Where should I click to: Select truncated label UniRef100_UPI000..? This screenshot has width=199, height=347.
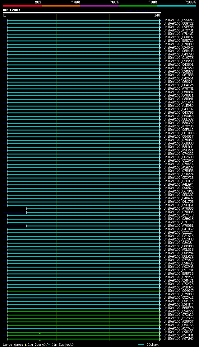point(180,133)
